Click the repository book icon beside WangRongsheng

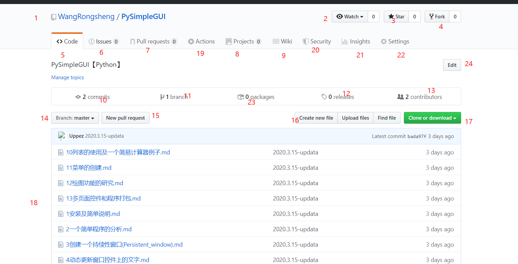tap(54, 17)
